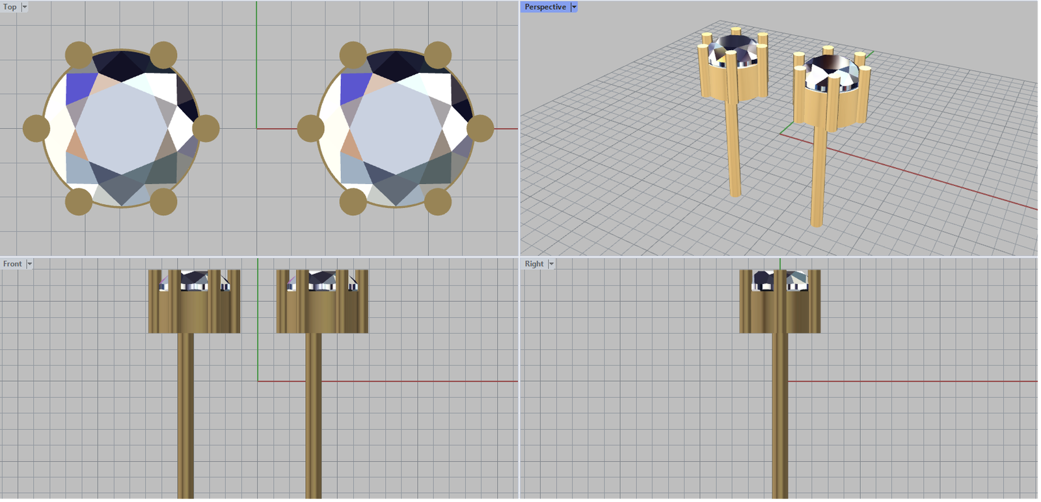Activate the Top viewport title label
Viewport: 1041px width, 502px height.
click(10, 7)
